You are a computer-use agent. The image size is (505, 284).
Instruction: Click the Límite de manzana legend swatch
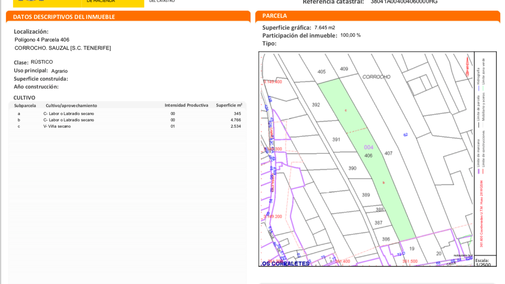click(x=478, y=171)
